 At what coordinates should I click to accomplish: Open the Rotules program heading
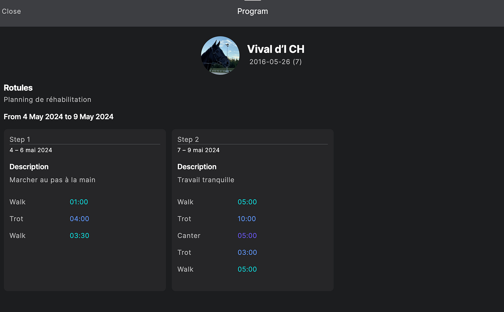18,88
